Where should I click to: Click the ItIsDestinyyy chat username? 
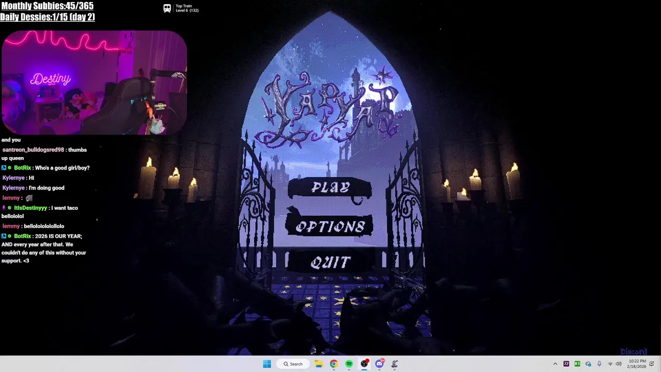point(30,208)
